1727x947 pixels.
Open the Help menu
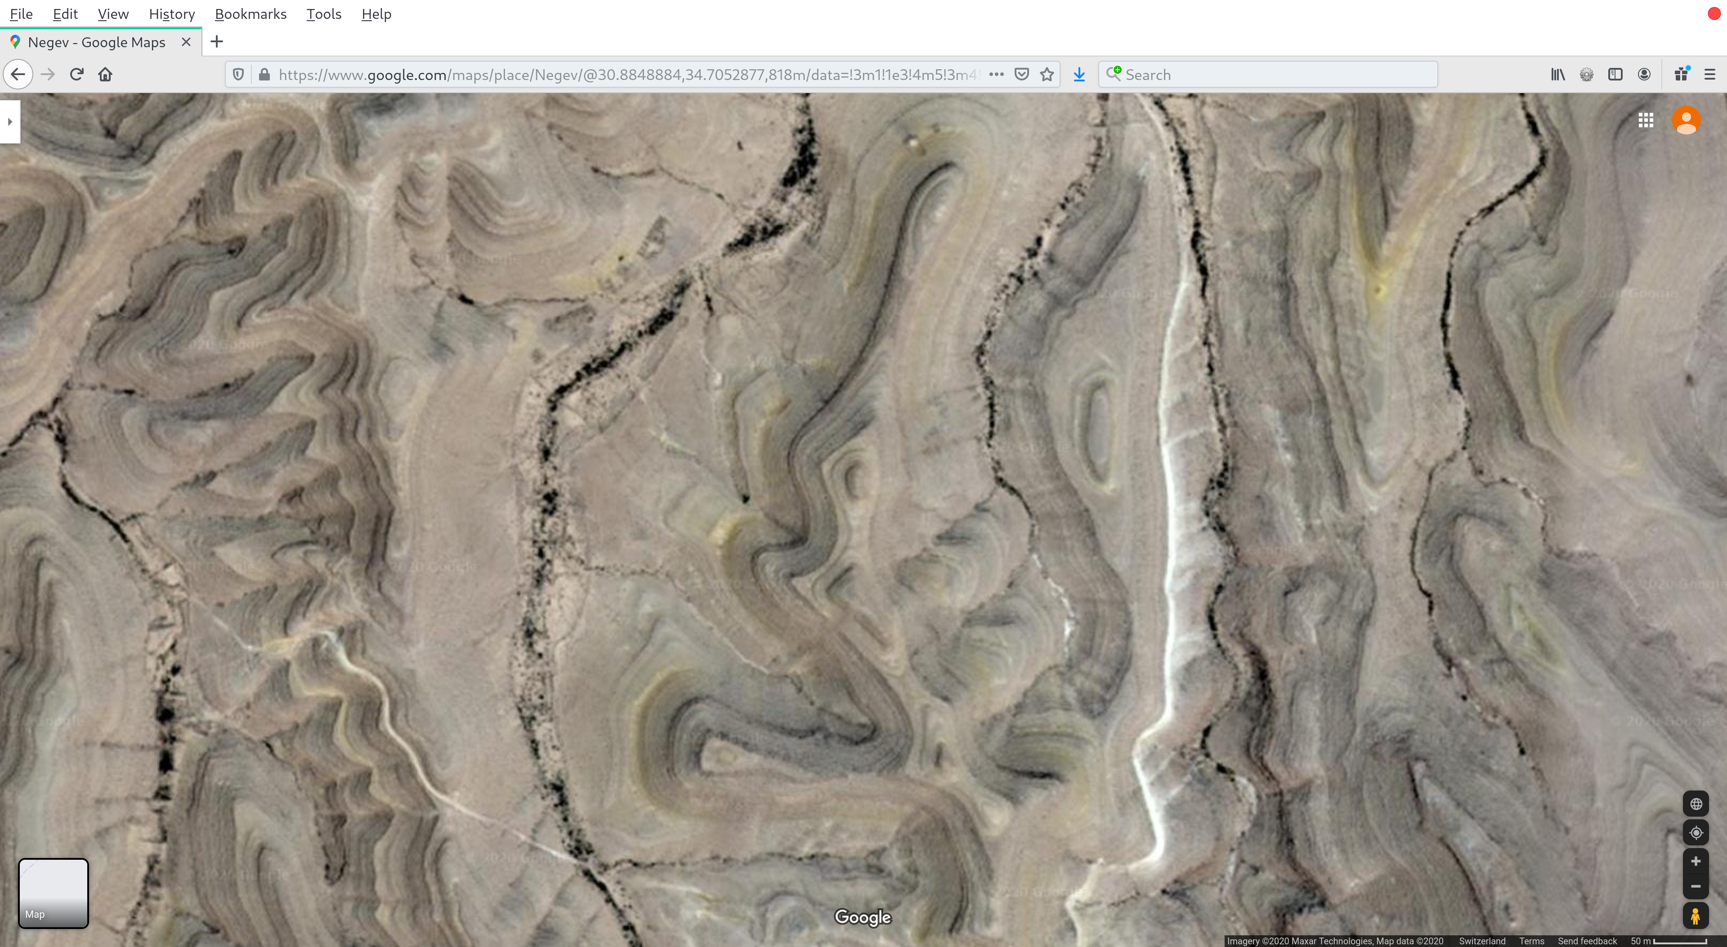376,14
